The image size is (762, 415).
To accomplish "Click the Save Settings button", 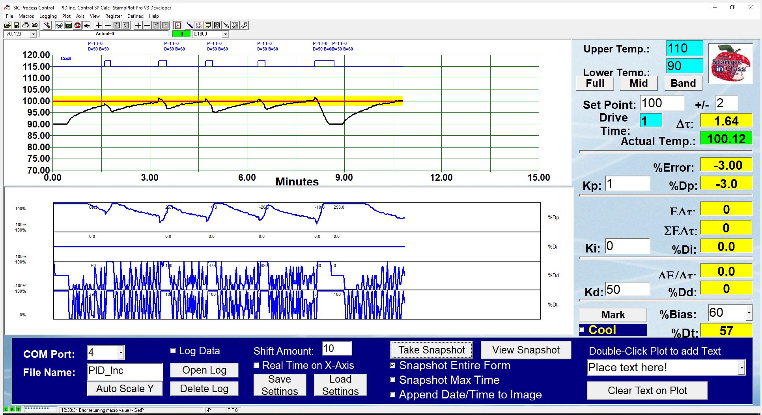I will coord(279,385).
